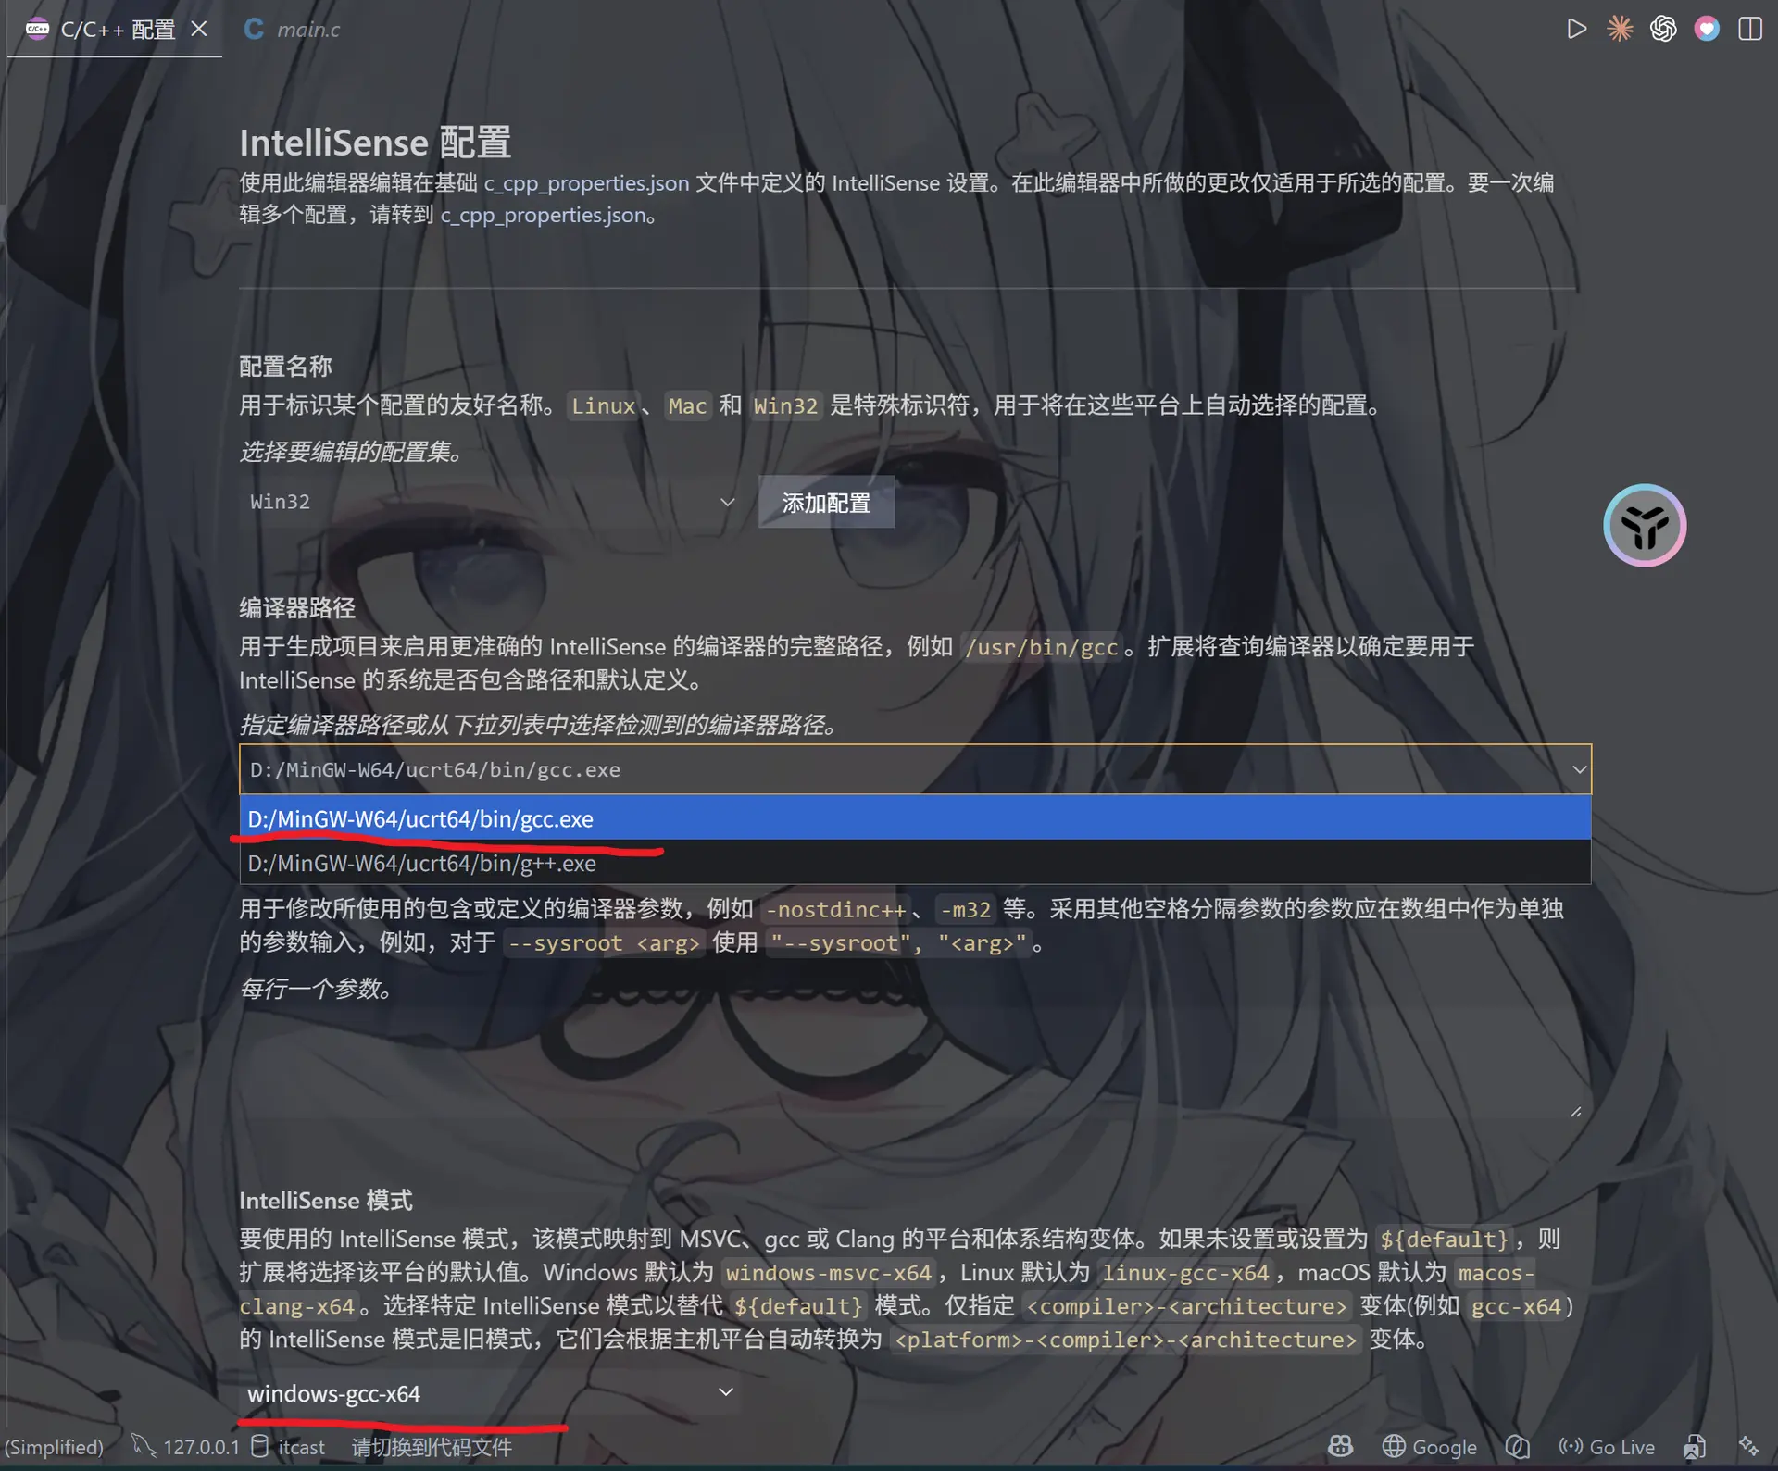Open the windows-gcc-x64 IntelliSense mode dropdown
The image size is (1778, 1471).
tap(491, 1392)
